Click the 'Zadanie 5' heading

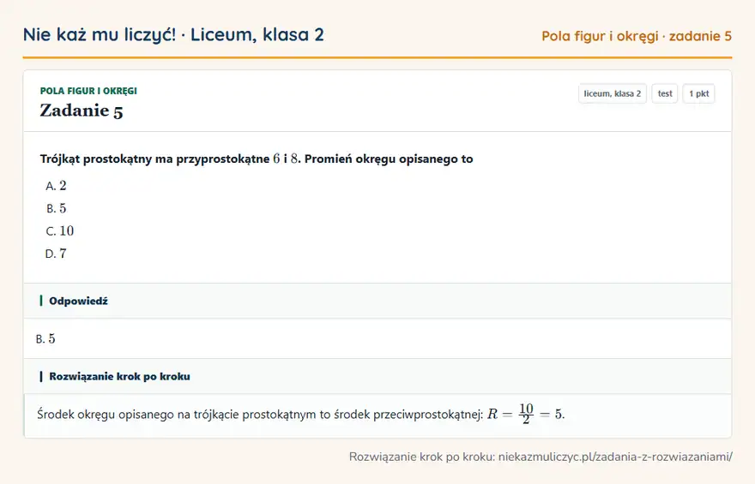pyautogui.click(x=82, y=111)
